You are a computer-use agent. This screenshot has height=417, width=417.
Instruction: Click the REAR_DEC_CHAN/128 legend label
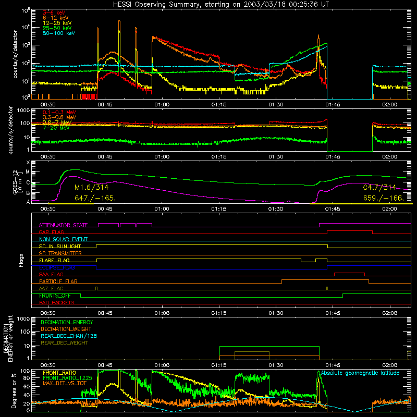(69, 336)
